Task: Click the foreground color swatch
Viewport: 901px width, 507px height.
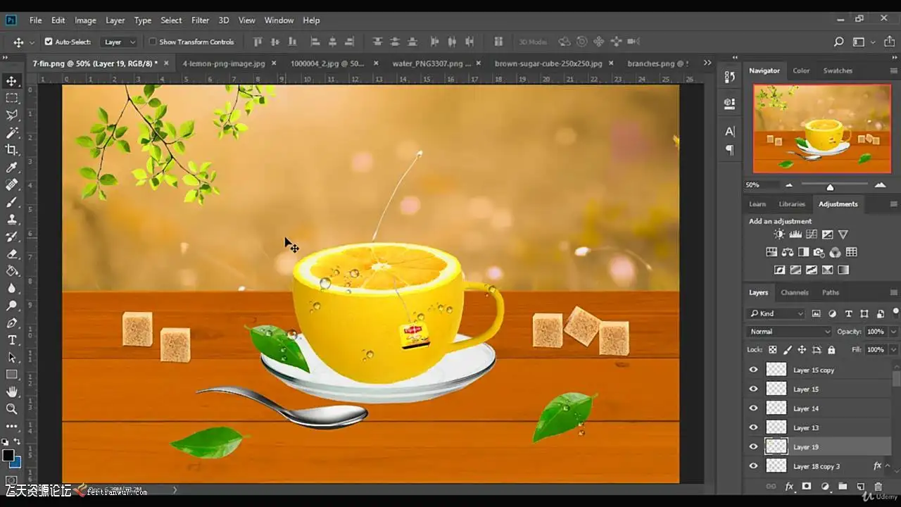Action: pos(8,455)
